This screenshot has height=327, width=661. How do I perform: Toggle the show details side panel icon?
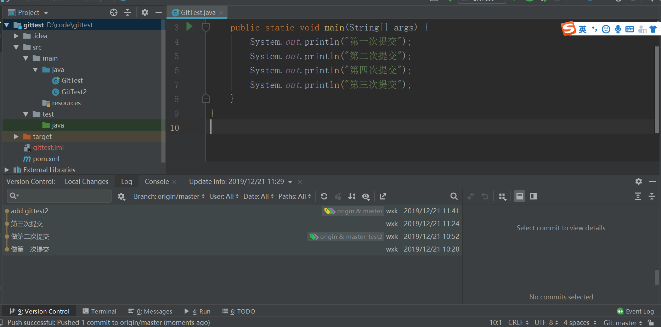533,196
